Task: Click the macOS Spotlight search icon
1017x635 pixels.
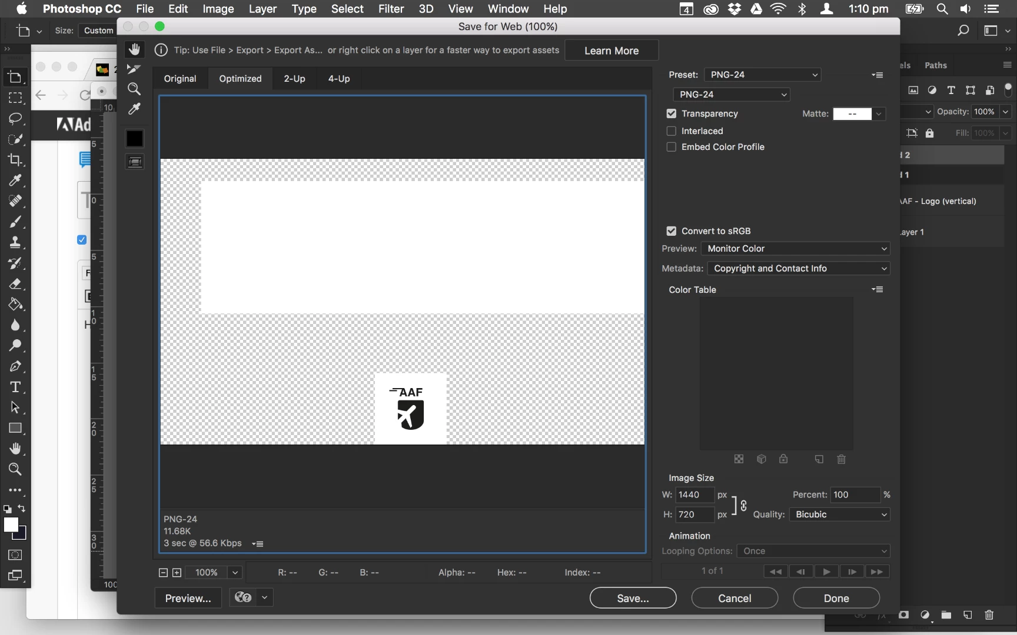Action: pyautogui.click(x=942, y=9)
